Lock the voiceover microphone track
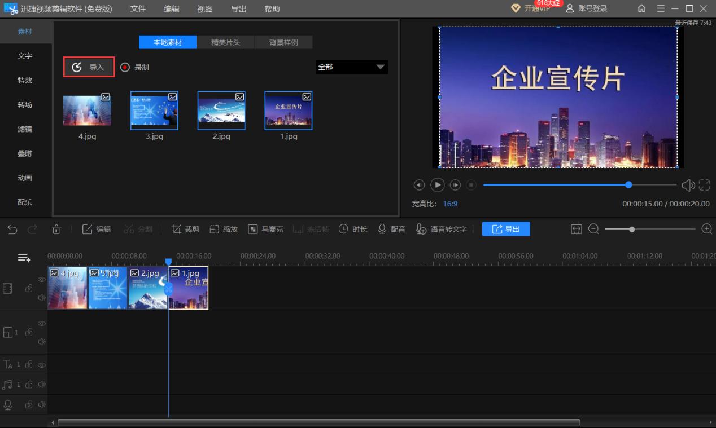This screenshot has height=428, width=716. (28, 404)
